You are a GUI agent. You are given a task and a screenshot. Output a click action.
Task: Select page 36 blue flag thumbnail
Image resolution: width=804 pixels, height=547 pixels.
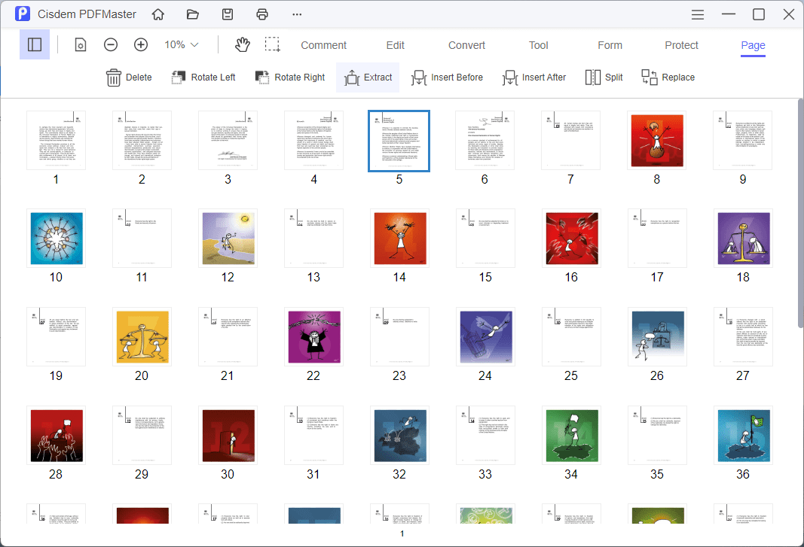tap(744, 436)
